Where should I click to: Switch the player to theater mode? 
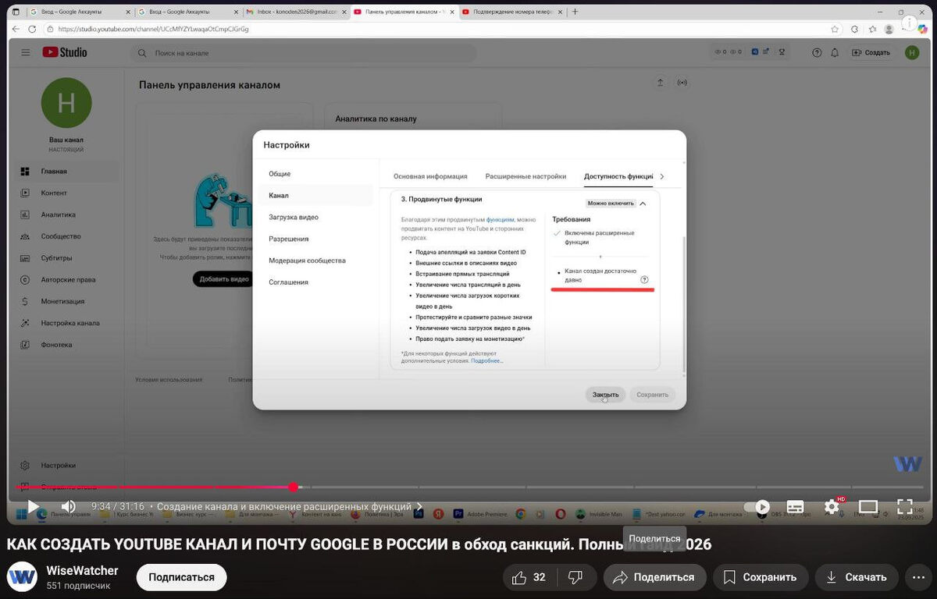click(868, 507)
